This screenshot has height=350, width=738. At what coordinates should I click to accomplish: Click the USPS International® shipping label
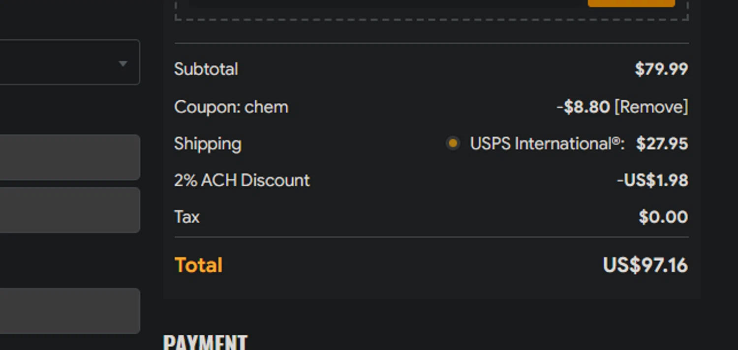pyautogui.click(x=547, y=144)
